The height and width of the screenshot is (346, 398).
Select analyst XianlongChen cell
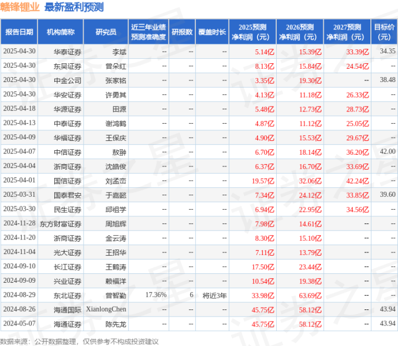click(106, 309)
